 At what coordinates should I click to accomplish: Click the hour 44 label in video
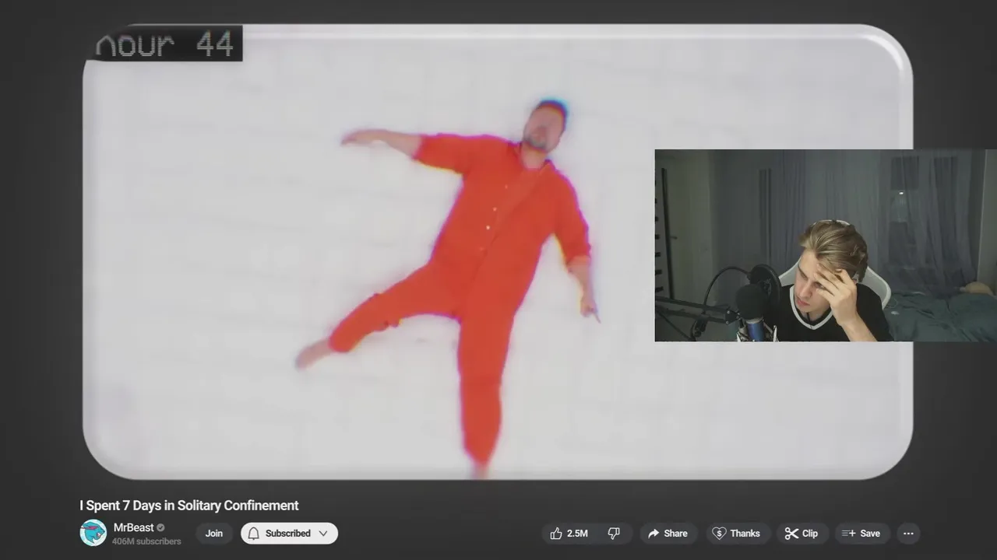click(164, 44)
